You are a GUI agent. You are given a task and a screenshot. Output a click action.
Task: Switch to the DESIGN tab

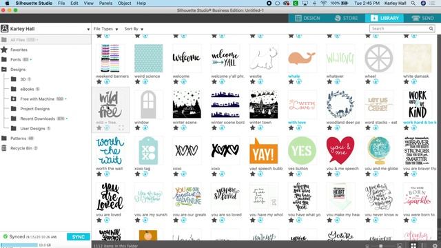tap(307, 18)
